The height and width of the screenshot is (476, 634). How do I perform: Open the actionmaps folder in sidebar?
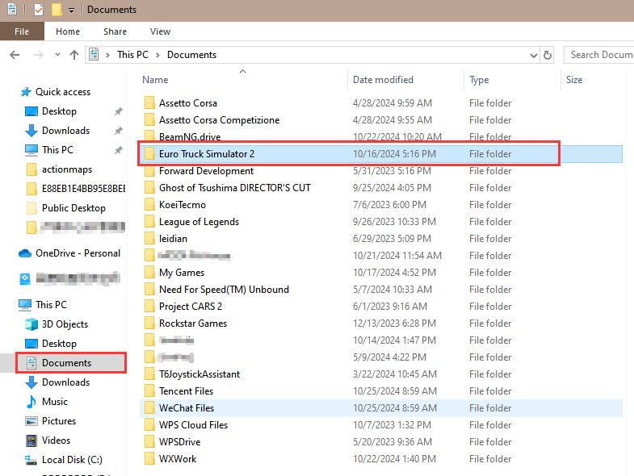click(67, 169)
